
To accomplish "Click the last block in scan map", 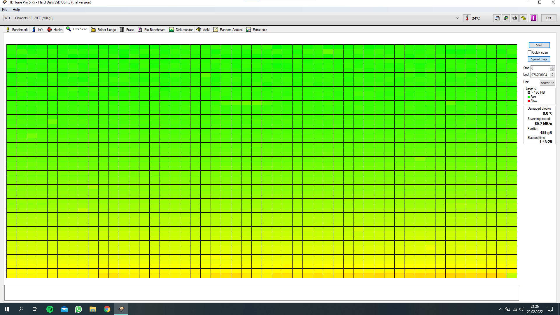I will click(512, 276).
